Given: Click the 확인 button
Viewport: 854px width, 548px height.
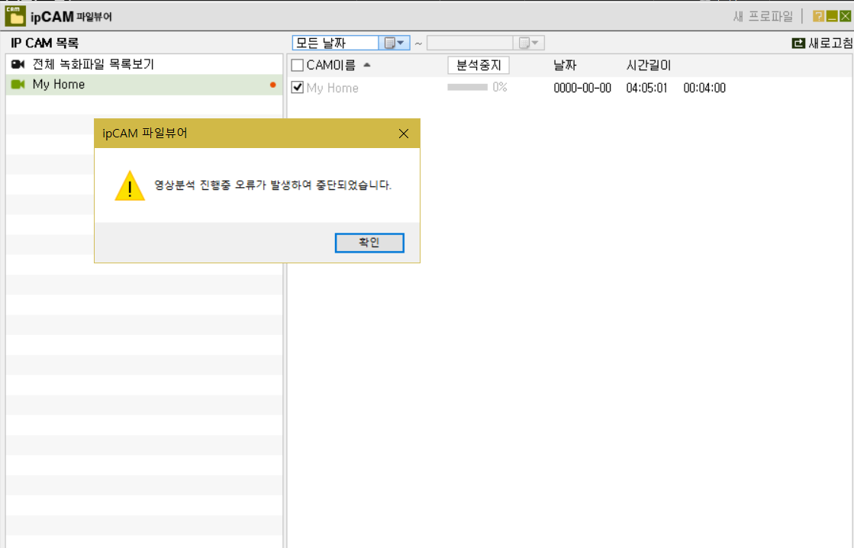Looking at the screenshot, I should 369,243.
